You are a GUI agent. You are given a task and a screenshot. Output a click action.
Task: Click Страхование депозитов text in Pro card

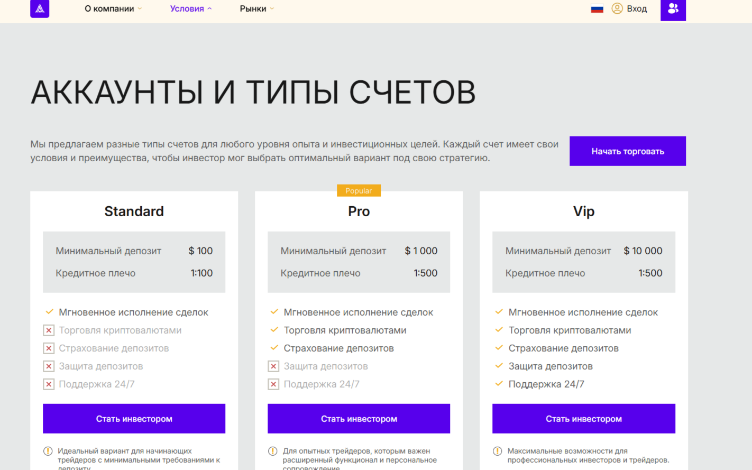[x=338, y=348]
